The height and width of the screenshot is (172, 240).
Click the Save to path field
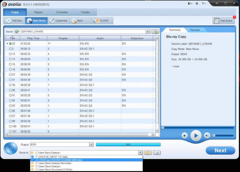click(x=84, y=153)
